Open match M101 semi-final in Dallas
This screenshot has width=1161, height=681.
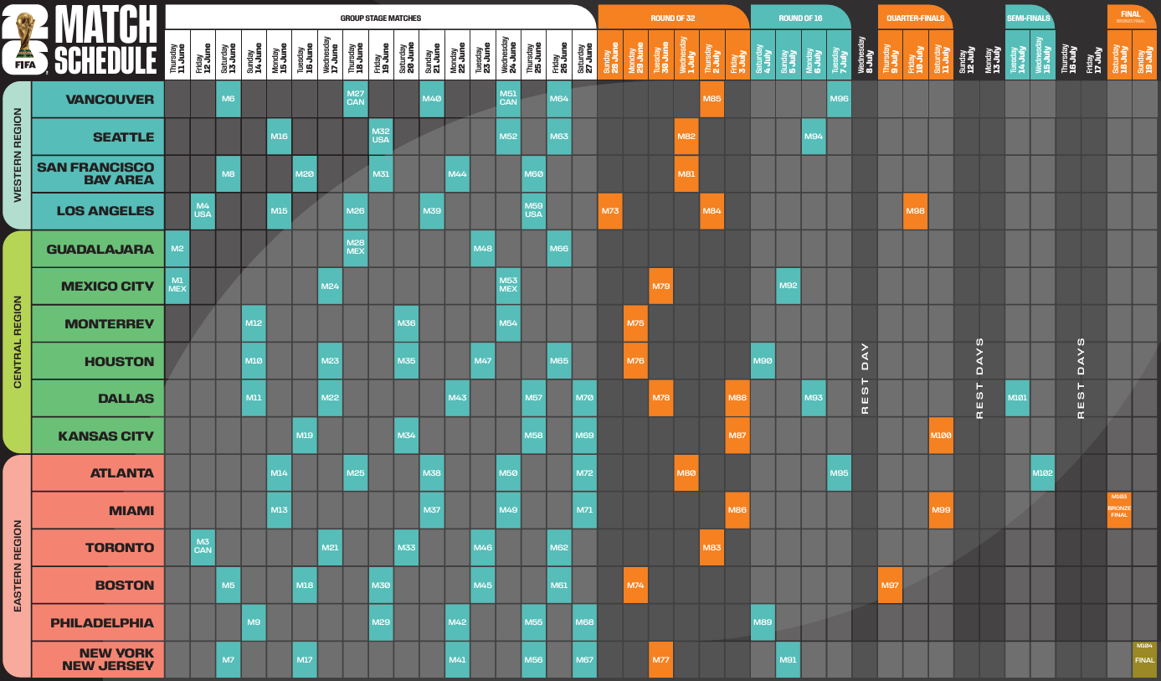pos(1017,398)
